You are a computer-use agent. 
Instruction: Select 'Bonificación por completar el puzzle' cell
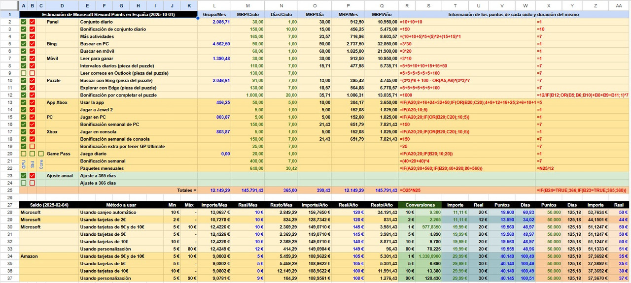click(138, 95)
